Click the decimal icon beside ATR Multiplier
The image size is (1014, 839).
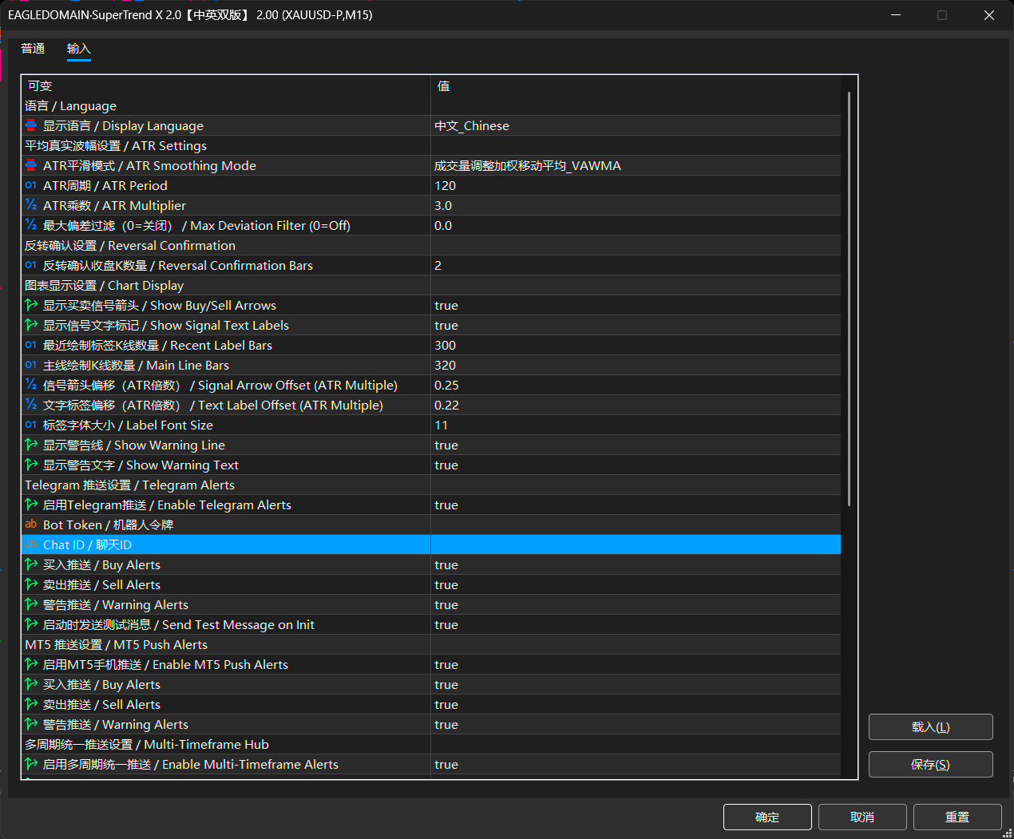pos(30,205)
